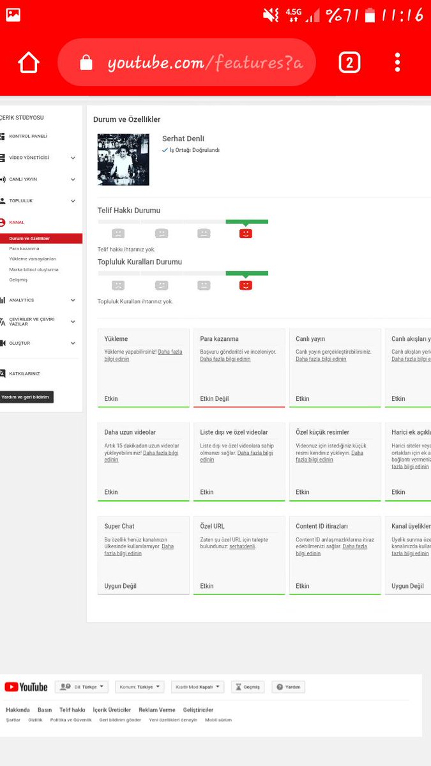Viewport: 431px width, 766px height.
Task: Click Yardım ve geri bildirim button
Action: coord(26,397)
